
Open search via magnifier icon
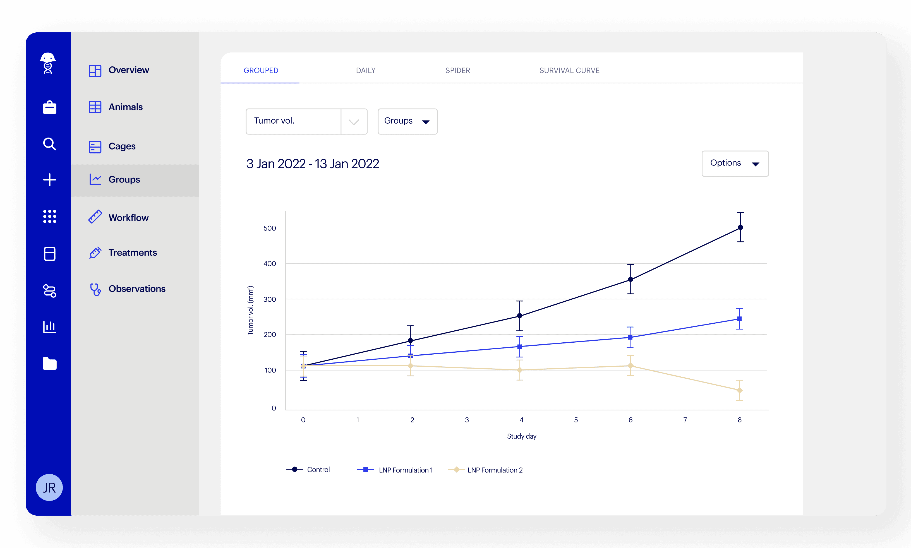[49, 144]
